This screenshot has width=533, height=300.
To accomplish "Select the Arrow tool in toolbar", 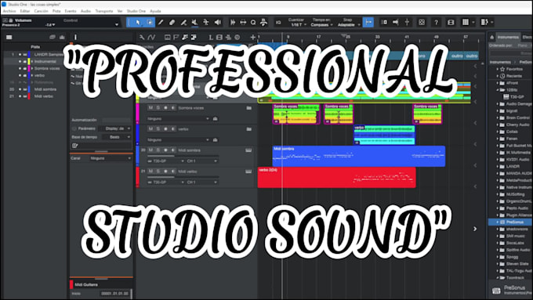I will [x=138, y=23].
